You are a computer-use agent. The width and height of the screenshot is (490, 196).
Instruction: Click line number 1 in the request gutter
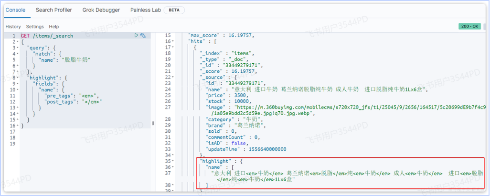click(x=14, y=36)
